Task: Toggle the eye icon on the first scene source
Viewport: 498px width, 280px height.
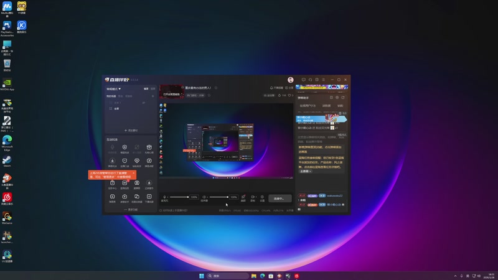Action: click(144, 103)
